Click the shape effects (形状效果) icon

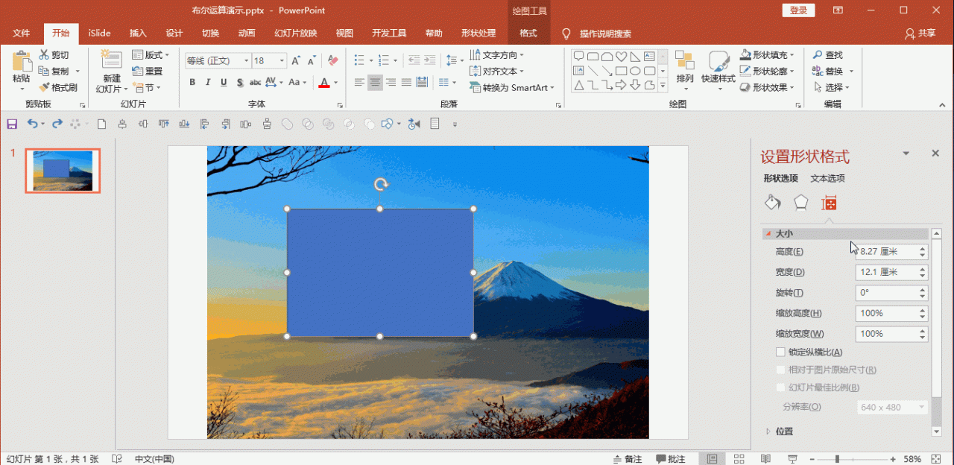click(x=767, y=87)
